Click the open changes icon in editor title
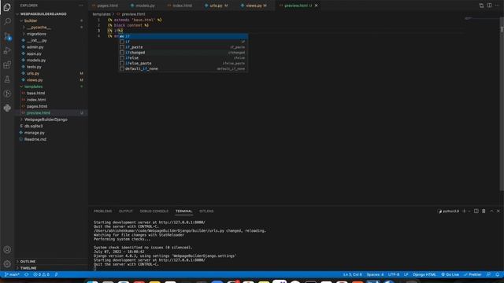This screenshot has height=283, width=504. tap(481, 6)
